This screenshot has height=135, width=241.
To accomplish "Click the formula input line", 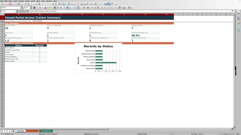I will (x=130, y=11).
